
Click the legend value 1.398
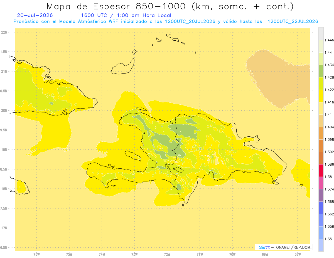coord(330,139)
